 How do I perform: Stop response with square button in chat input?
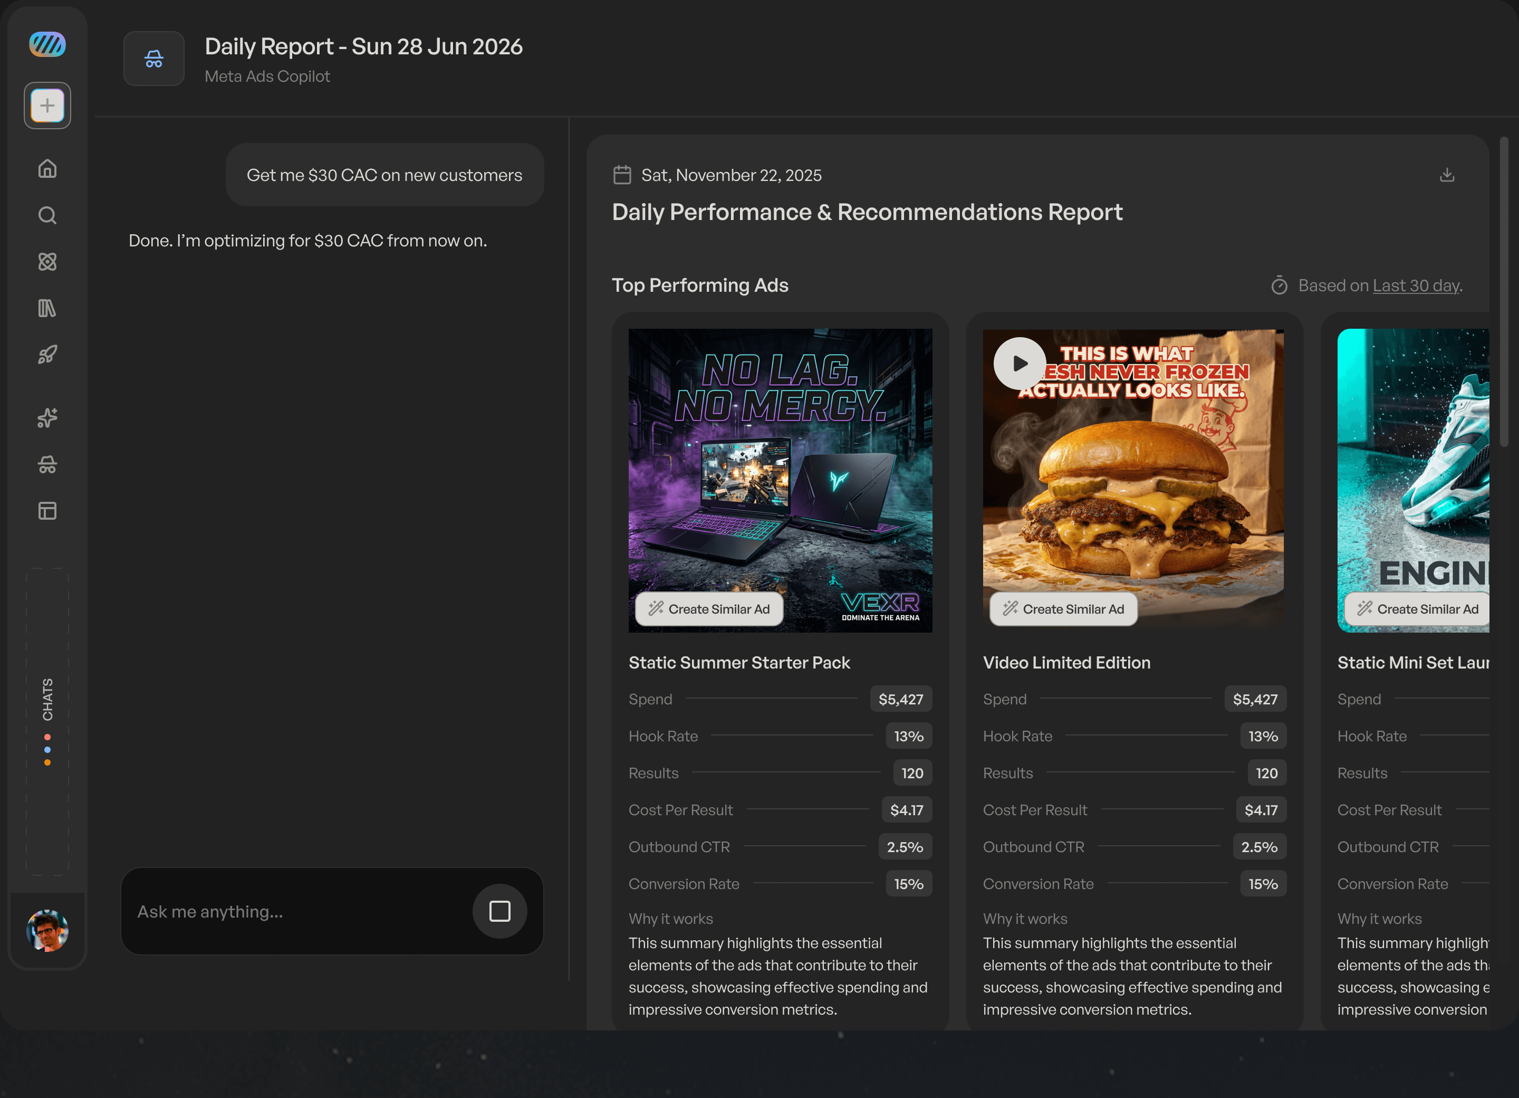coord(499,911)
